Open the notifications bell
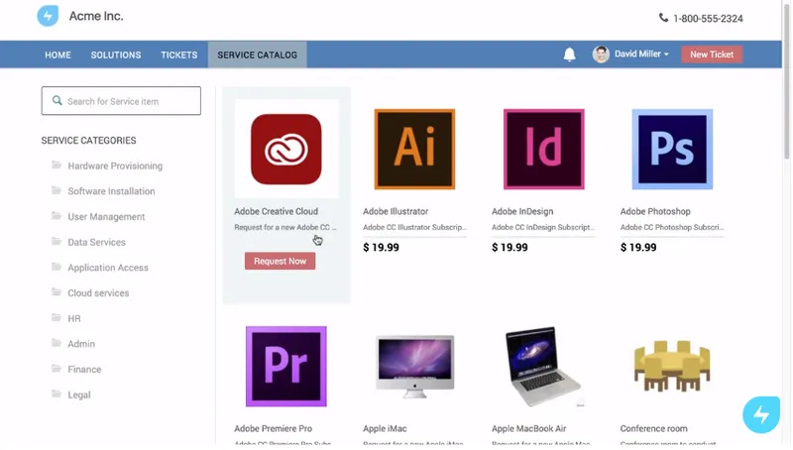793x450 pixels. point(569,55)
